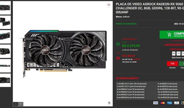The image size is (184, 108).
Task: Click the Visa card logo
Action: click(156, 103)
